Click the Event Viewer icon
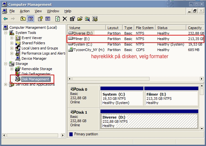Image resolution: width=206 pixels, height=146 pixels. coord(18,38)
